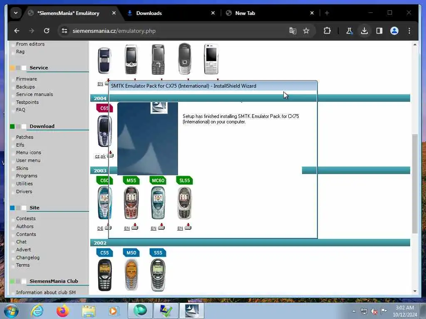Viewport: 426px width, 319px height.
Task: Open the Chrome labs flask icon
Action: click(349, 31)
